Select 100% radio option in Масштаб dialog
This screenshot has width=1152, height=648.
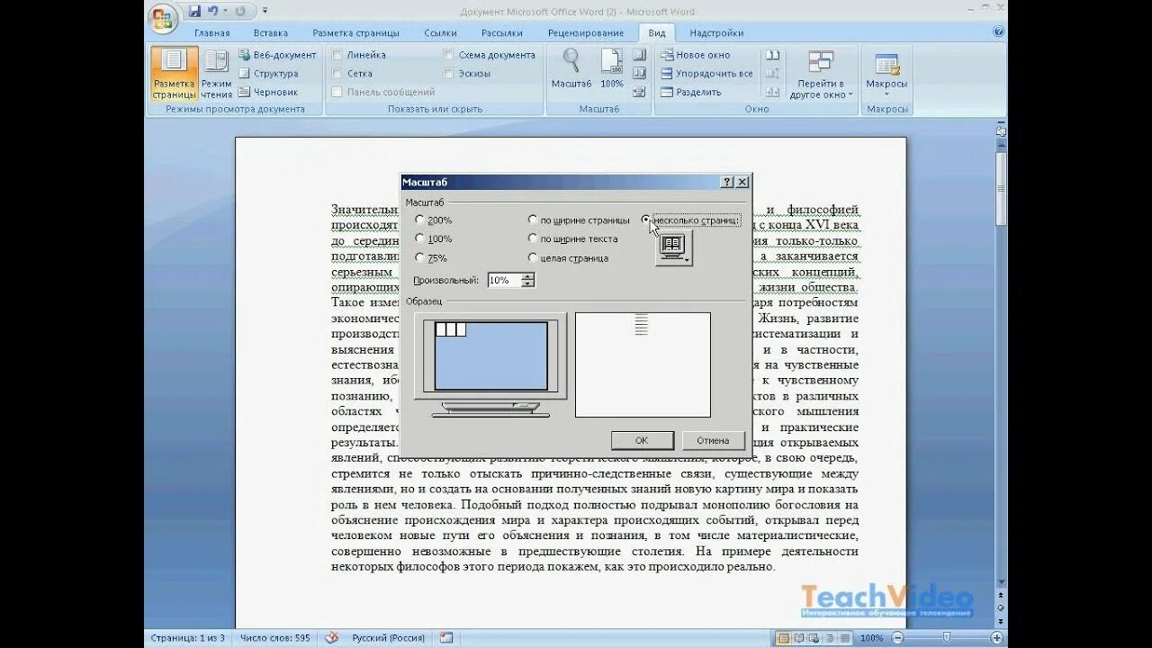click(434, 238)
